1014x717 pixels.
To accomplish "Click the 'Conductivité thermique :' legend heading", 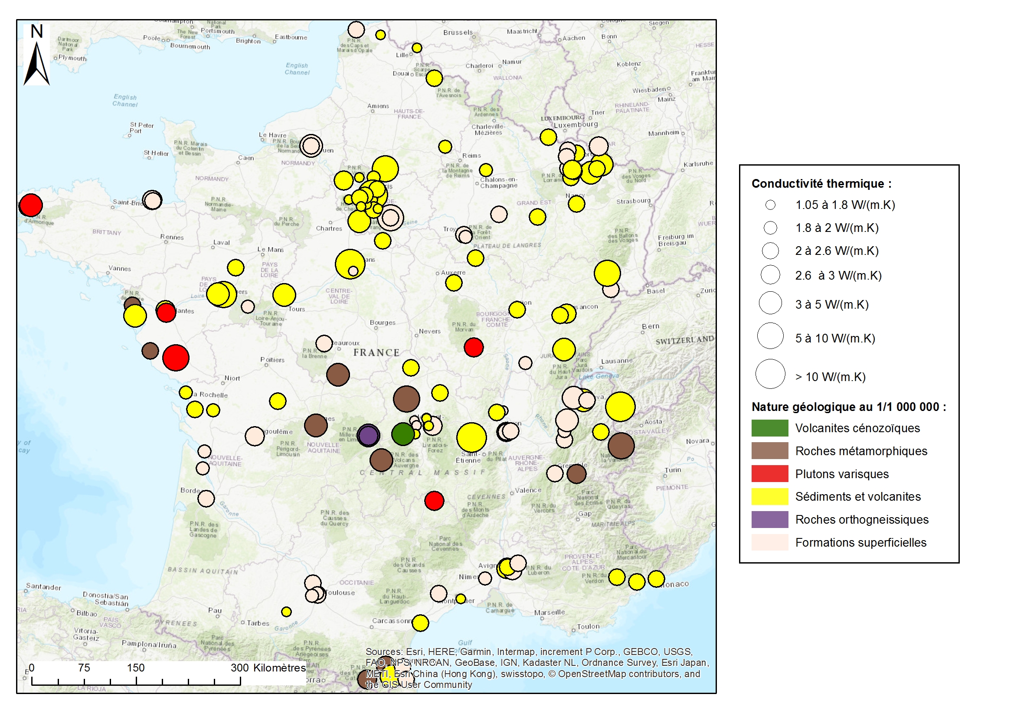I will pos(821,184).
